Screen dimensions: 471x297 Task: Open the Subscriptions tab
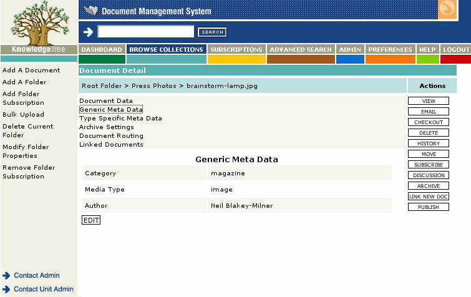pyautogui.click(x=236, y=50)
